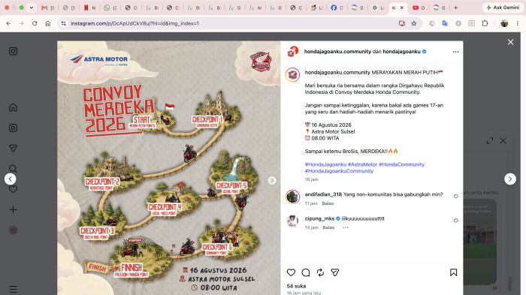The image size is (526, 295).
Task: Open the #HondaJagoankuCommunity hashtag
Action: click(x=339, y=171)
